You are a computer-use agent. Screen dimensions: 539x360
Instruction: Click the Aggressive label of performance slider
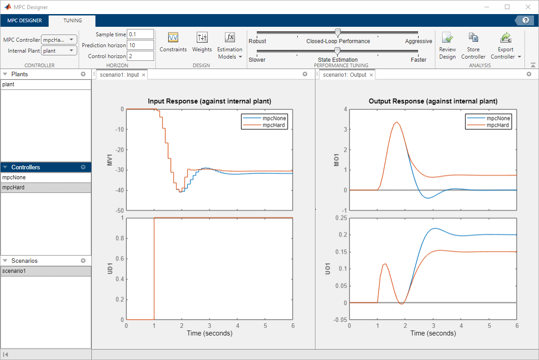click(419, 41)
